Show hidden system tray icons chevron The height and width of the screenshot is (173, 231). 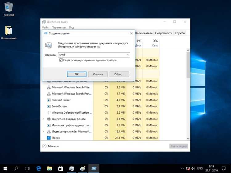[182, 168]
